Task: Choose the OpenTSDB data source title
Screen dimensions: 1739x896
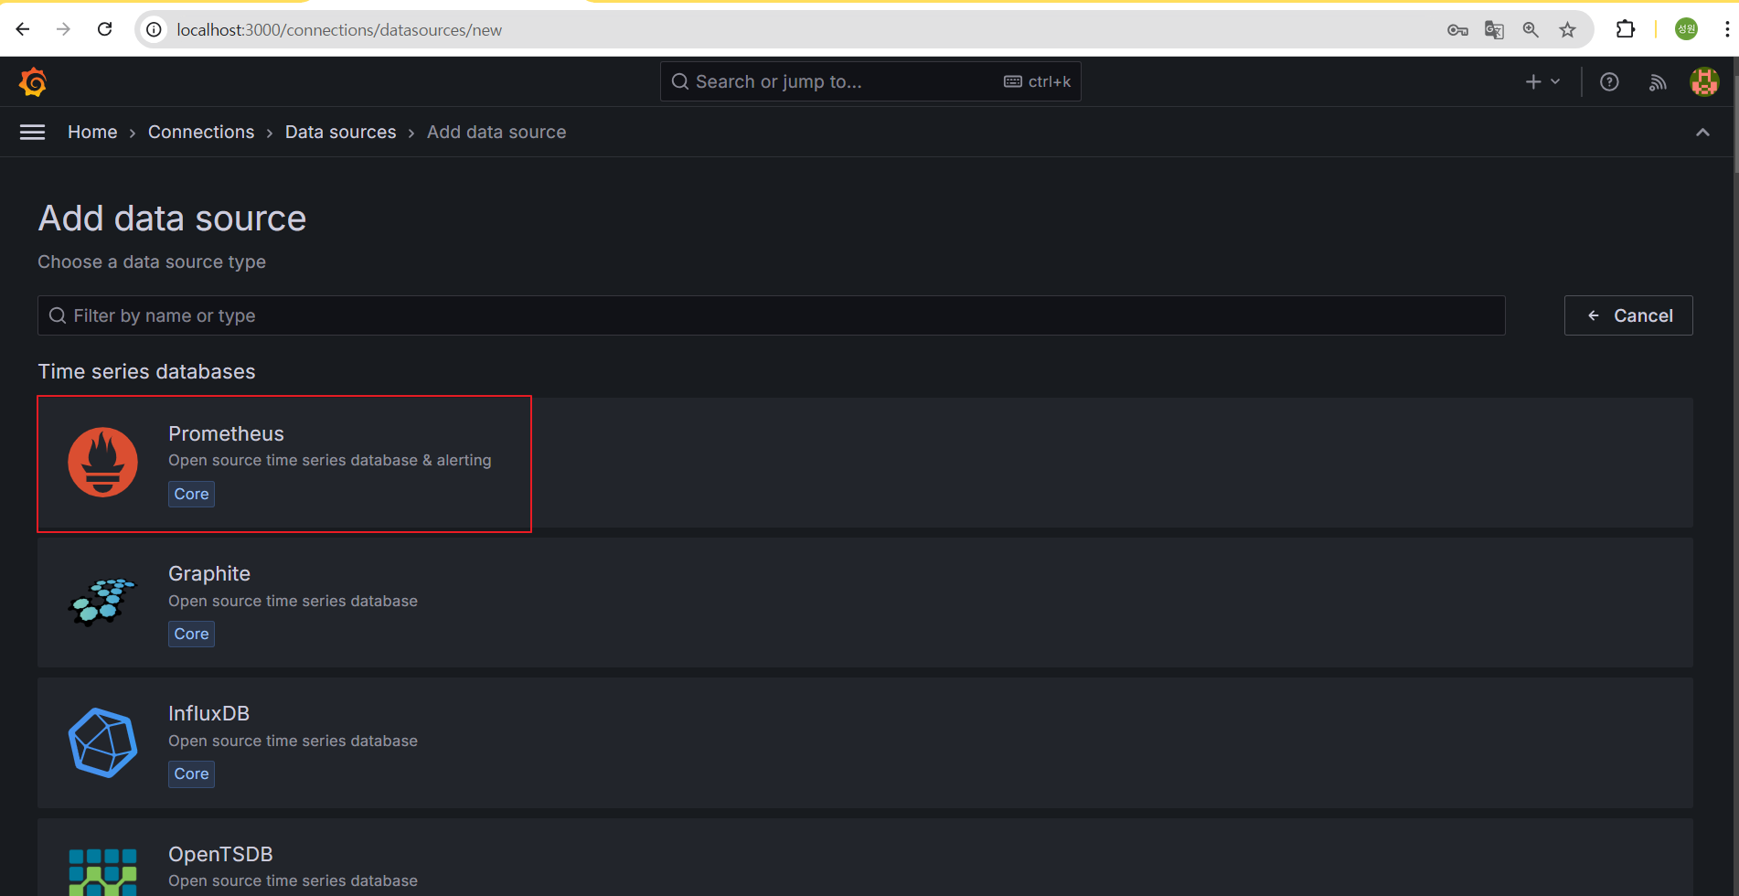Action: [220, 854]
